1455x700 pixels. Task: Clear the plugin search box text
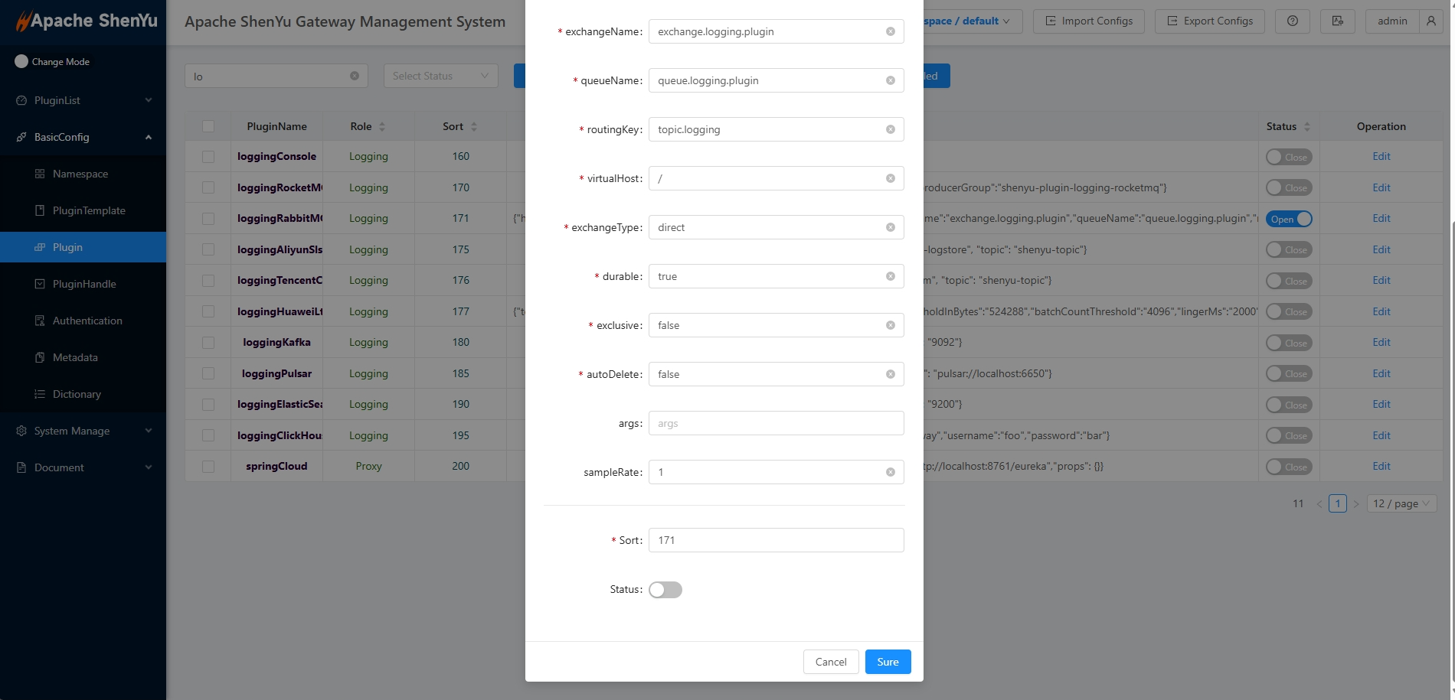(354, 76)
